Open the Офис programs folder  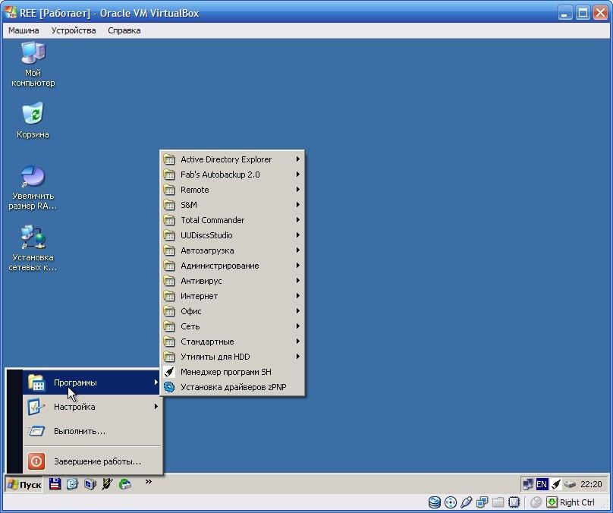[232, 311]
